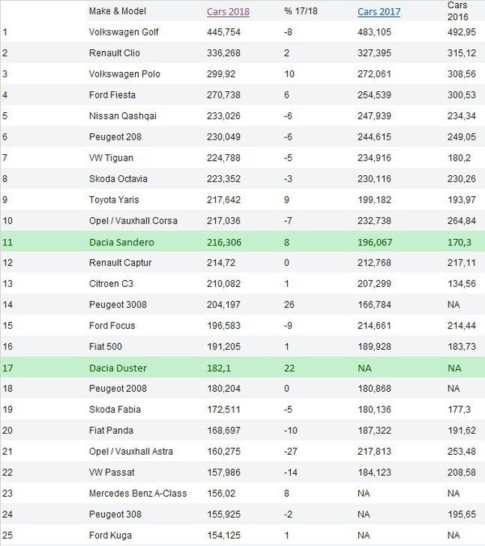Select the Toyota Yaris model name
The height and width of the screenshot is (546, 485).
point(118,199)
